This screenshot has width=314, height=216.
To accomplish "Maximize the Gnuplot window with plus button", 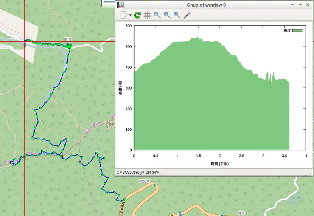I will (x=300, y=5).
